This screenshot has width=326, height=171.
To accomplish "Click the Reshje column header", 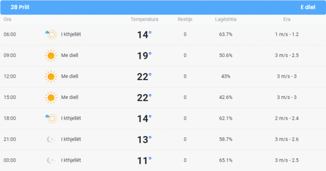I will click(185, 19).
